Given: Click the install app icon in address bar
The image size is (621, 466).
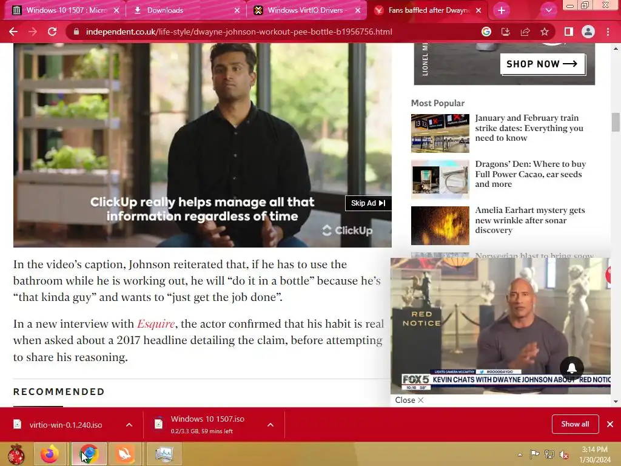Looking at the screenshot, I should [506, 32].
